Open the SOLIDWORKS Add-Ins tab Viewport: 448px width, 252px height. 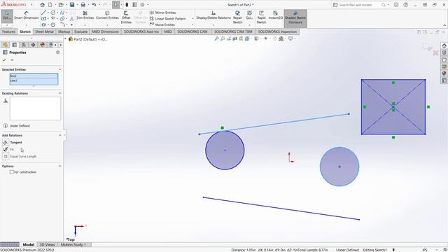tap(141, 31)
